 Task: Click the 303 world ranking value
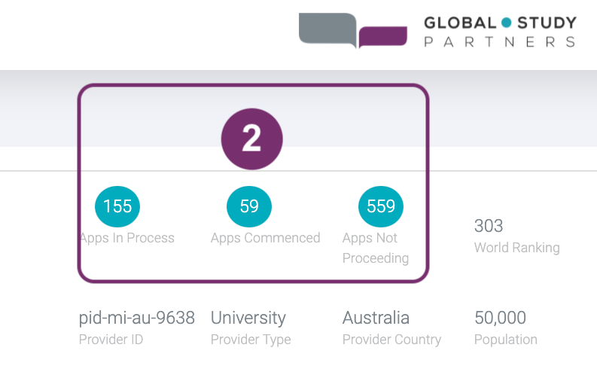pos(489,225)
